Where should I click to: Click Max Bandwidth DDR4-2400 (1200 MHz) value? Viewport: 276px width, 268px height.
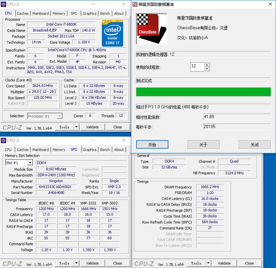[56, 175]
